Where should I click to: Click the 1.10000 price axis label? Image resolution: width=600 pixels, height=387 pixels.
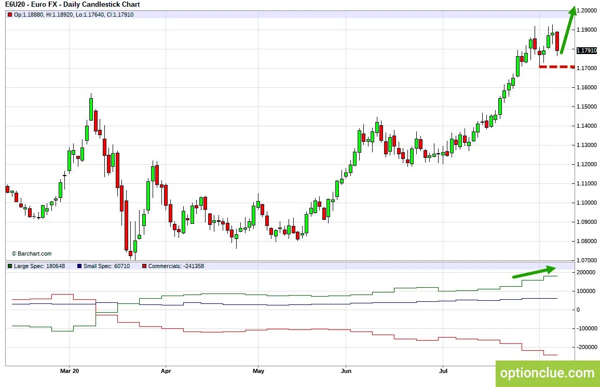(587, 203)
